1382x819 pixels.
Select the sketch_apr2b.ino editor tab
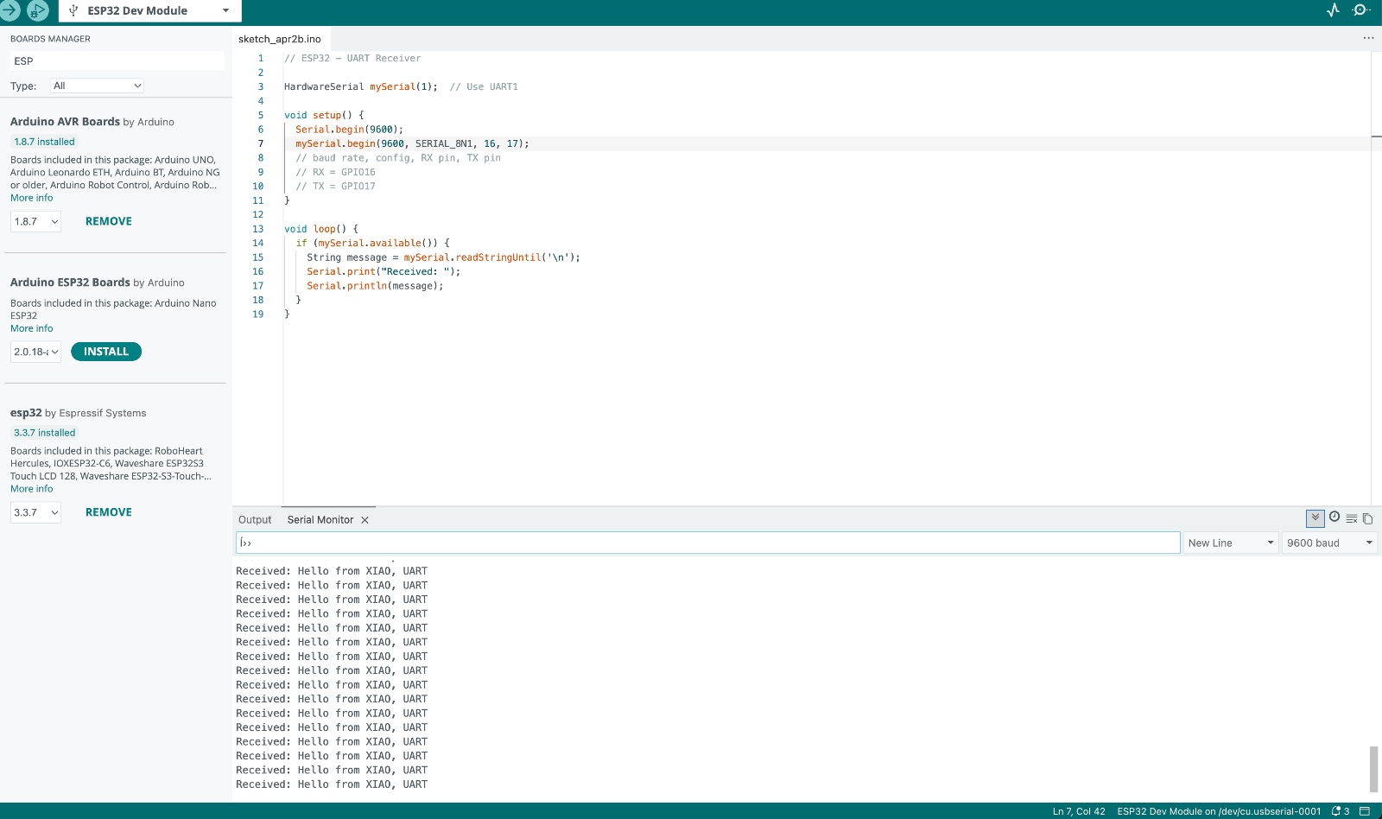[x=280, y=39]
